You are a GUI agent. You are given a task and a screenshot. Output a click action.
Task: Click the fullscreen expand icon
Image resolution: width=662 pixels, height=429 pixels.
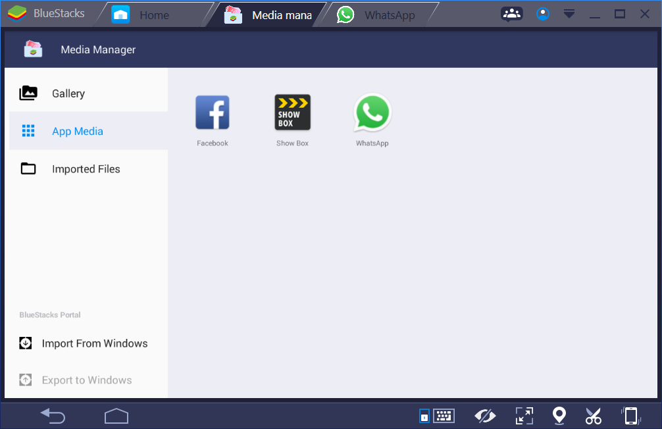(524, 416)
